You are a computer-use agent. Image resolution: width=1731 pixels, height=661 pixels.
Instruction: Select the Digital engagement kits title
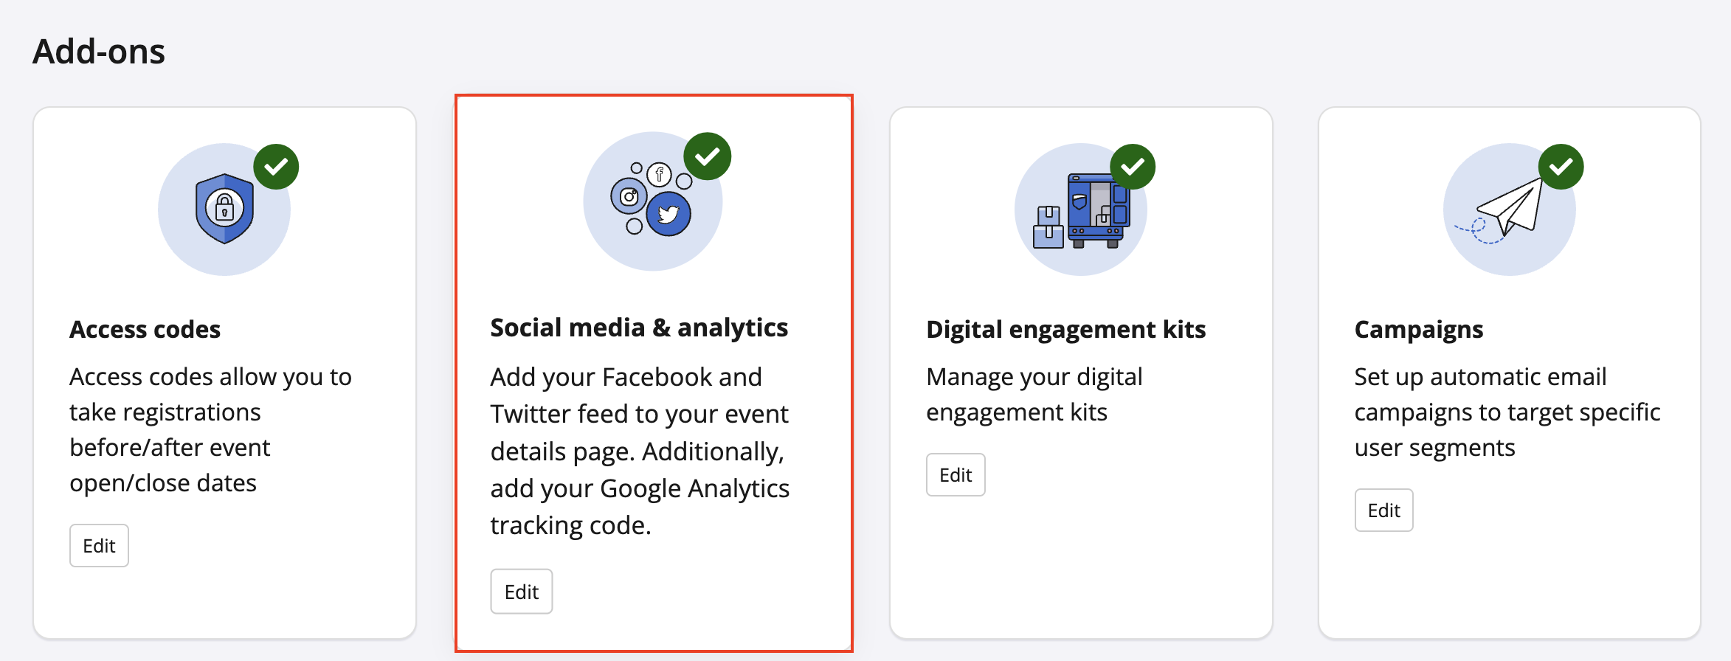(1065, 329)
